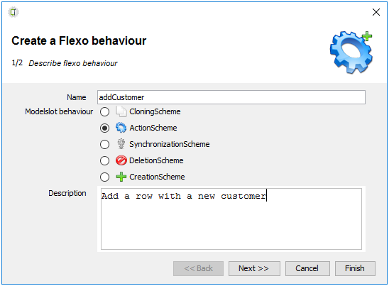Focus the Name text field
Image resolution: width=389 pixels, height=286 pixels.
point(231,97)
